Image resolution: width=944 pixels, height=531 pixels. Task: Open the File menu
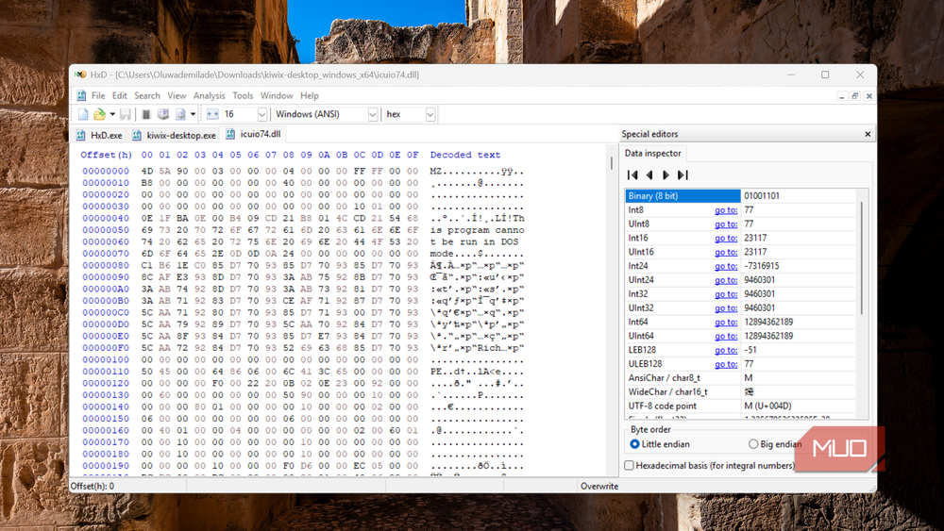coord(98,95)
